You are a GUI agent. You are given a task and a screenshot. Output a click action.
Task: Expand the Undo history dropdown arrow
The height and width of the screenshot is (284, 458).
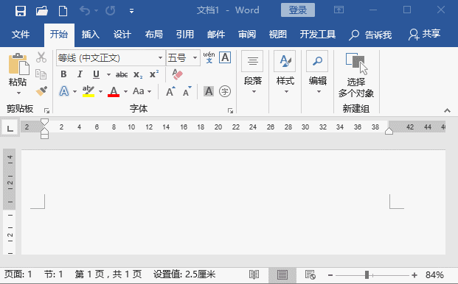tap(96, 11)
